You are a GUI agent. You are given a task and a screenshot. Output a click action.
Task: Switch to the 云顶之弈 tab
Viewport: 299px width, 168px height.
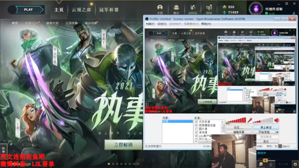point(81,10)
